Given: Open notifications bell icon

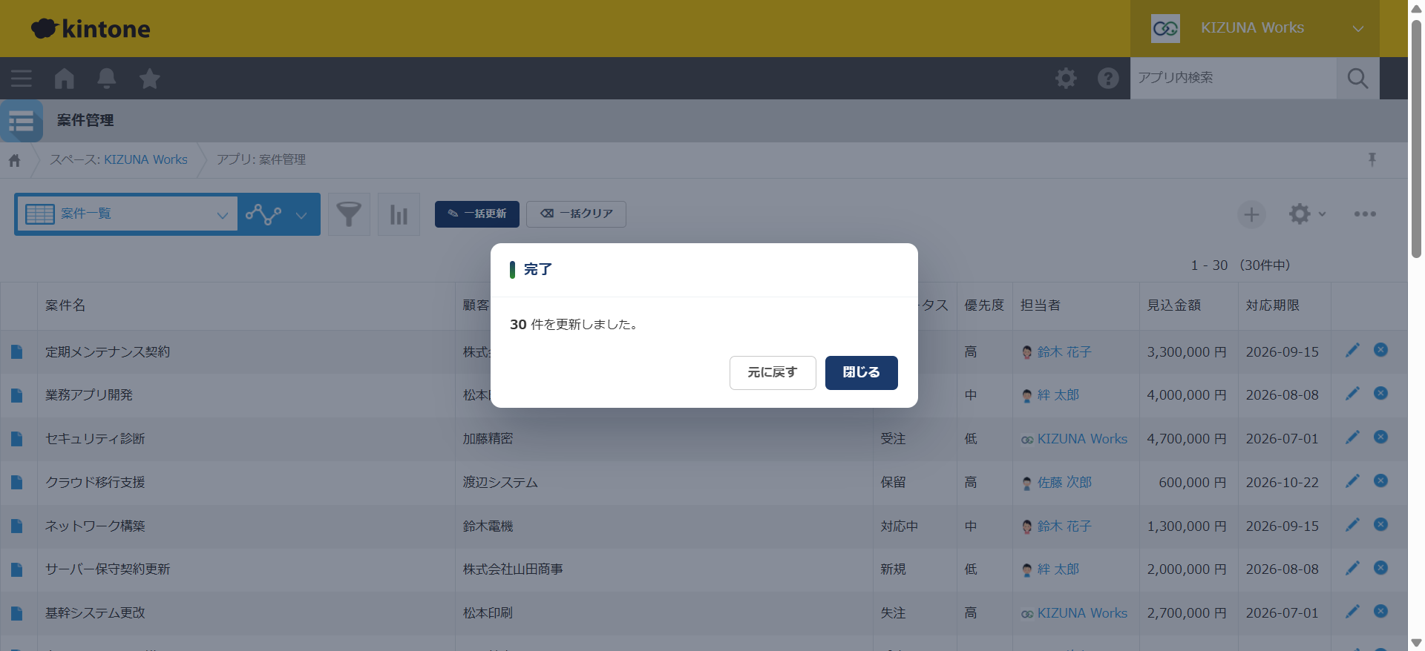Looking at the screenshot, I should point(107,78).
